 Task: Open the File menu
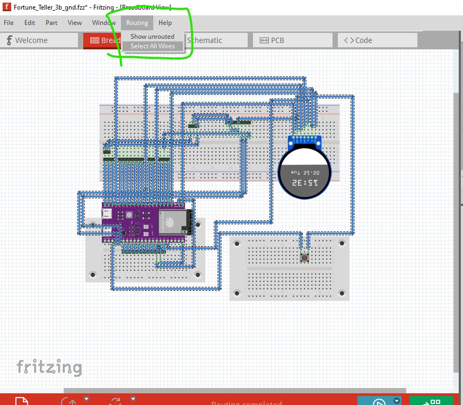pos(8,23)
